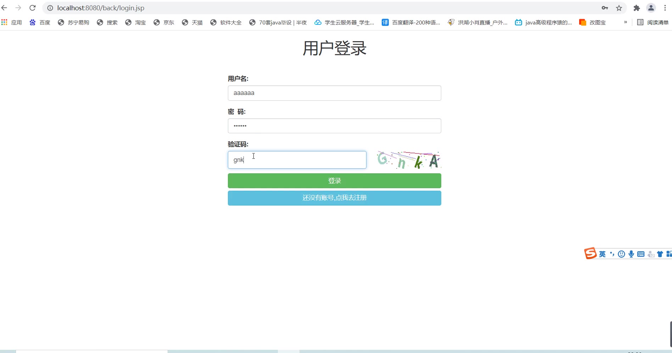Open the 天猫 bookmark
This screenshot has width=672, height=353.
(192, 22)
